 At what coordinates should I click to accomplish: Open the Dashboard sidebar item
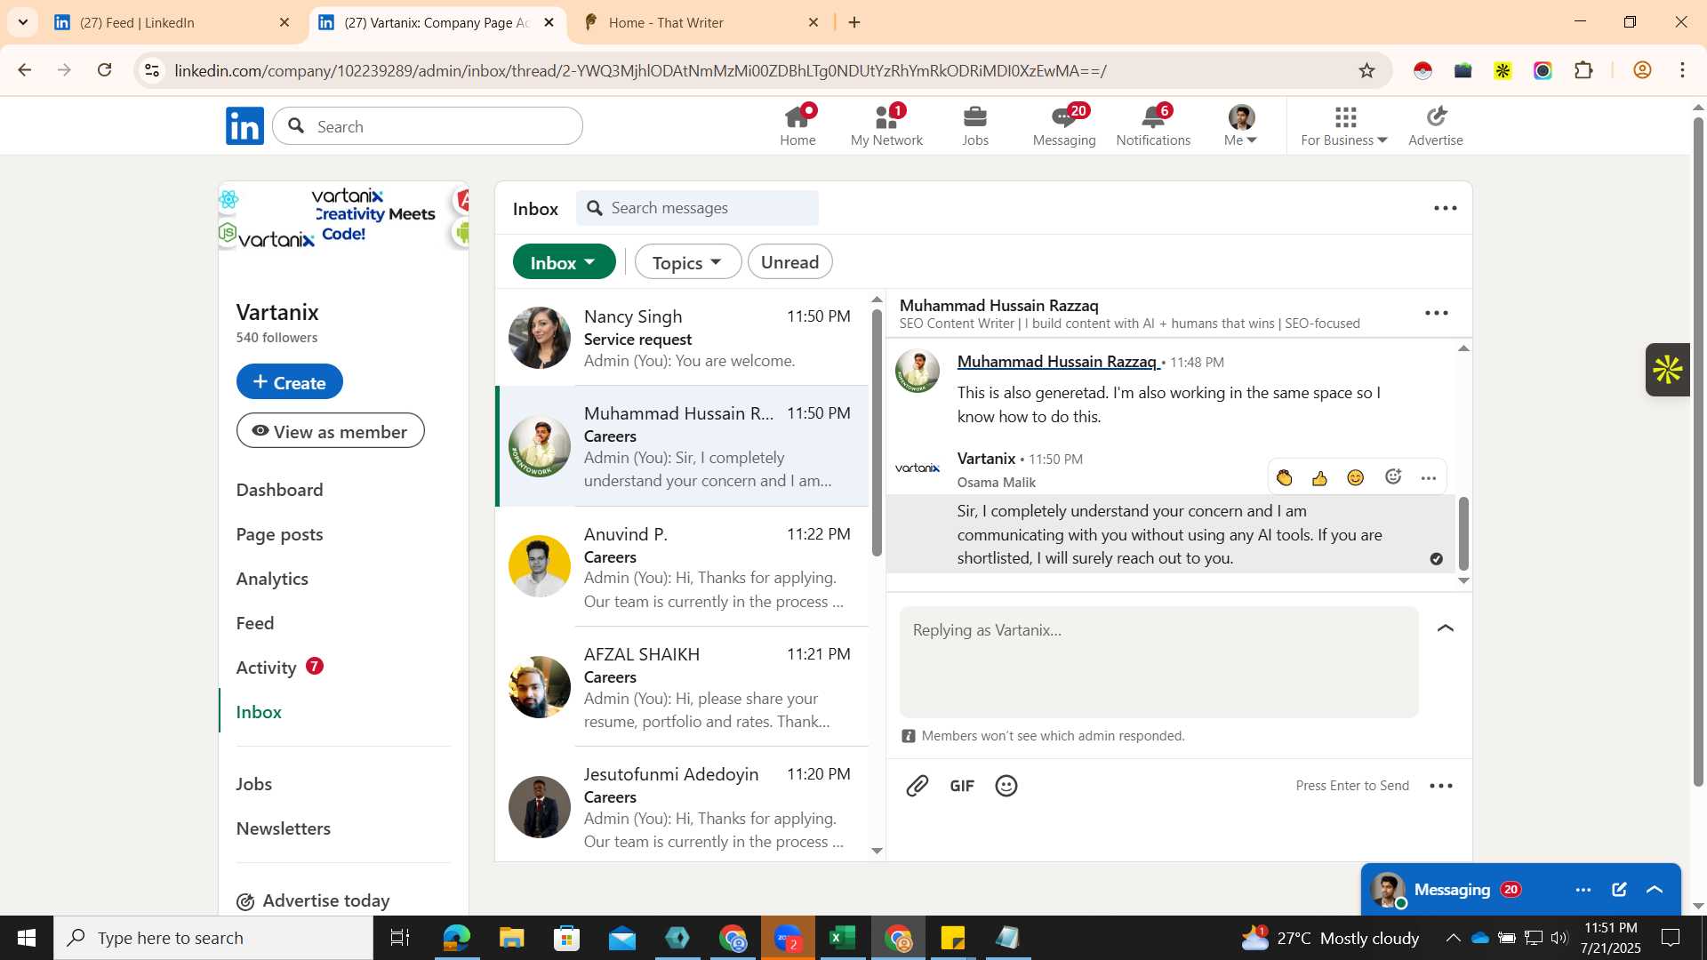pyautogui.click(x=279, y=490)
